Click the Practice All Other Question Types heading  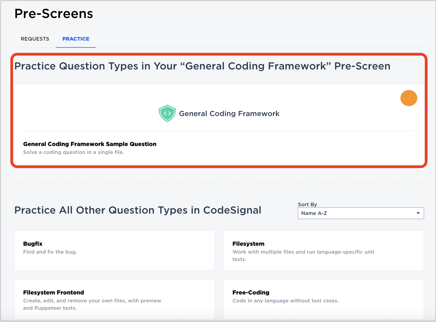point(138,210)
